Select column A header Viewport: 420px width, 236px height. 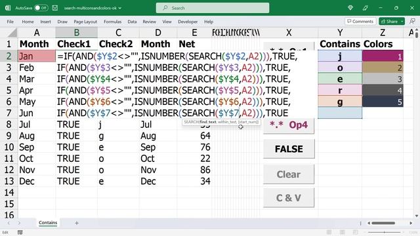[x=37, y=33]
